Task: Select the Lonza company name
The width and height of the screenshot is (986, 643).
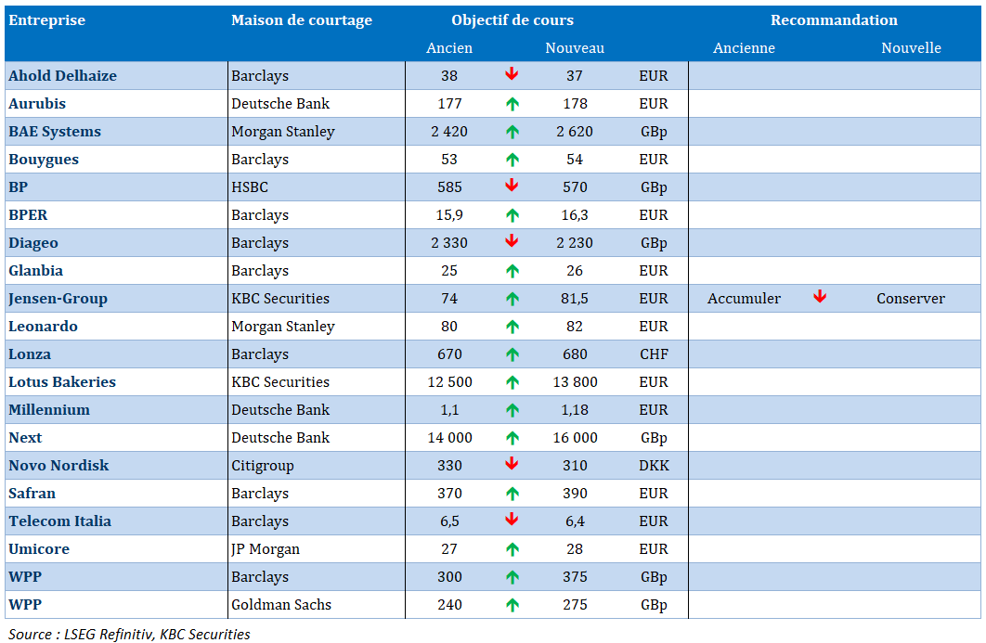Action: (x=30, y=354)
